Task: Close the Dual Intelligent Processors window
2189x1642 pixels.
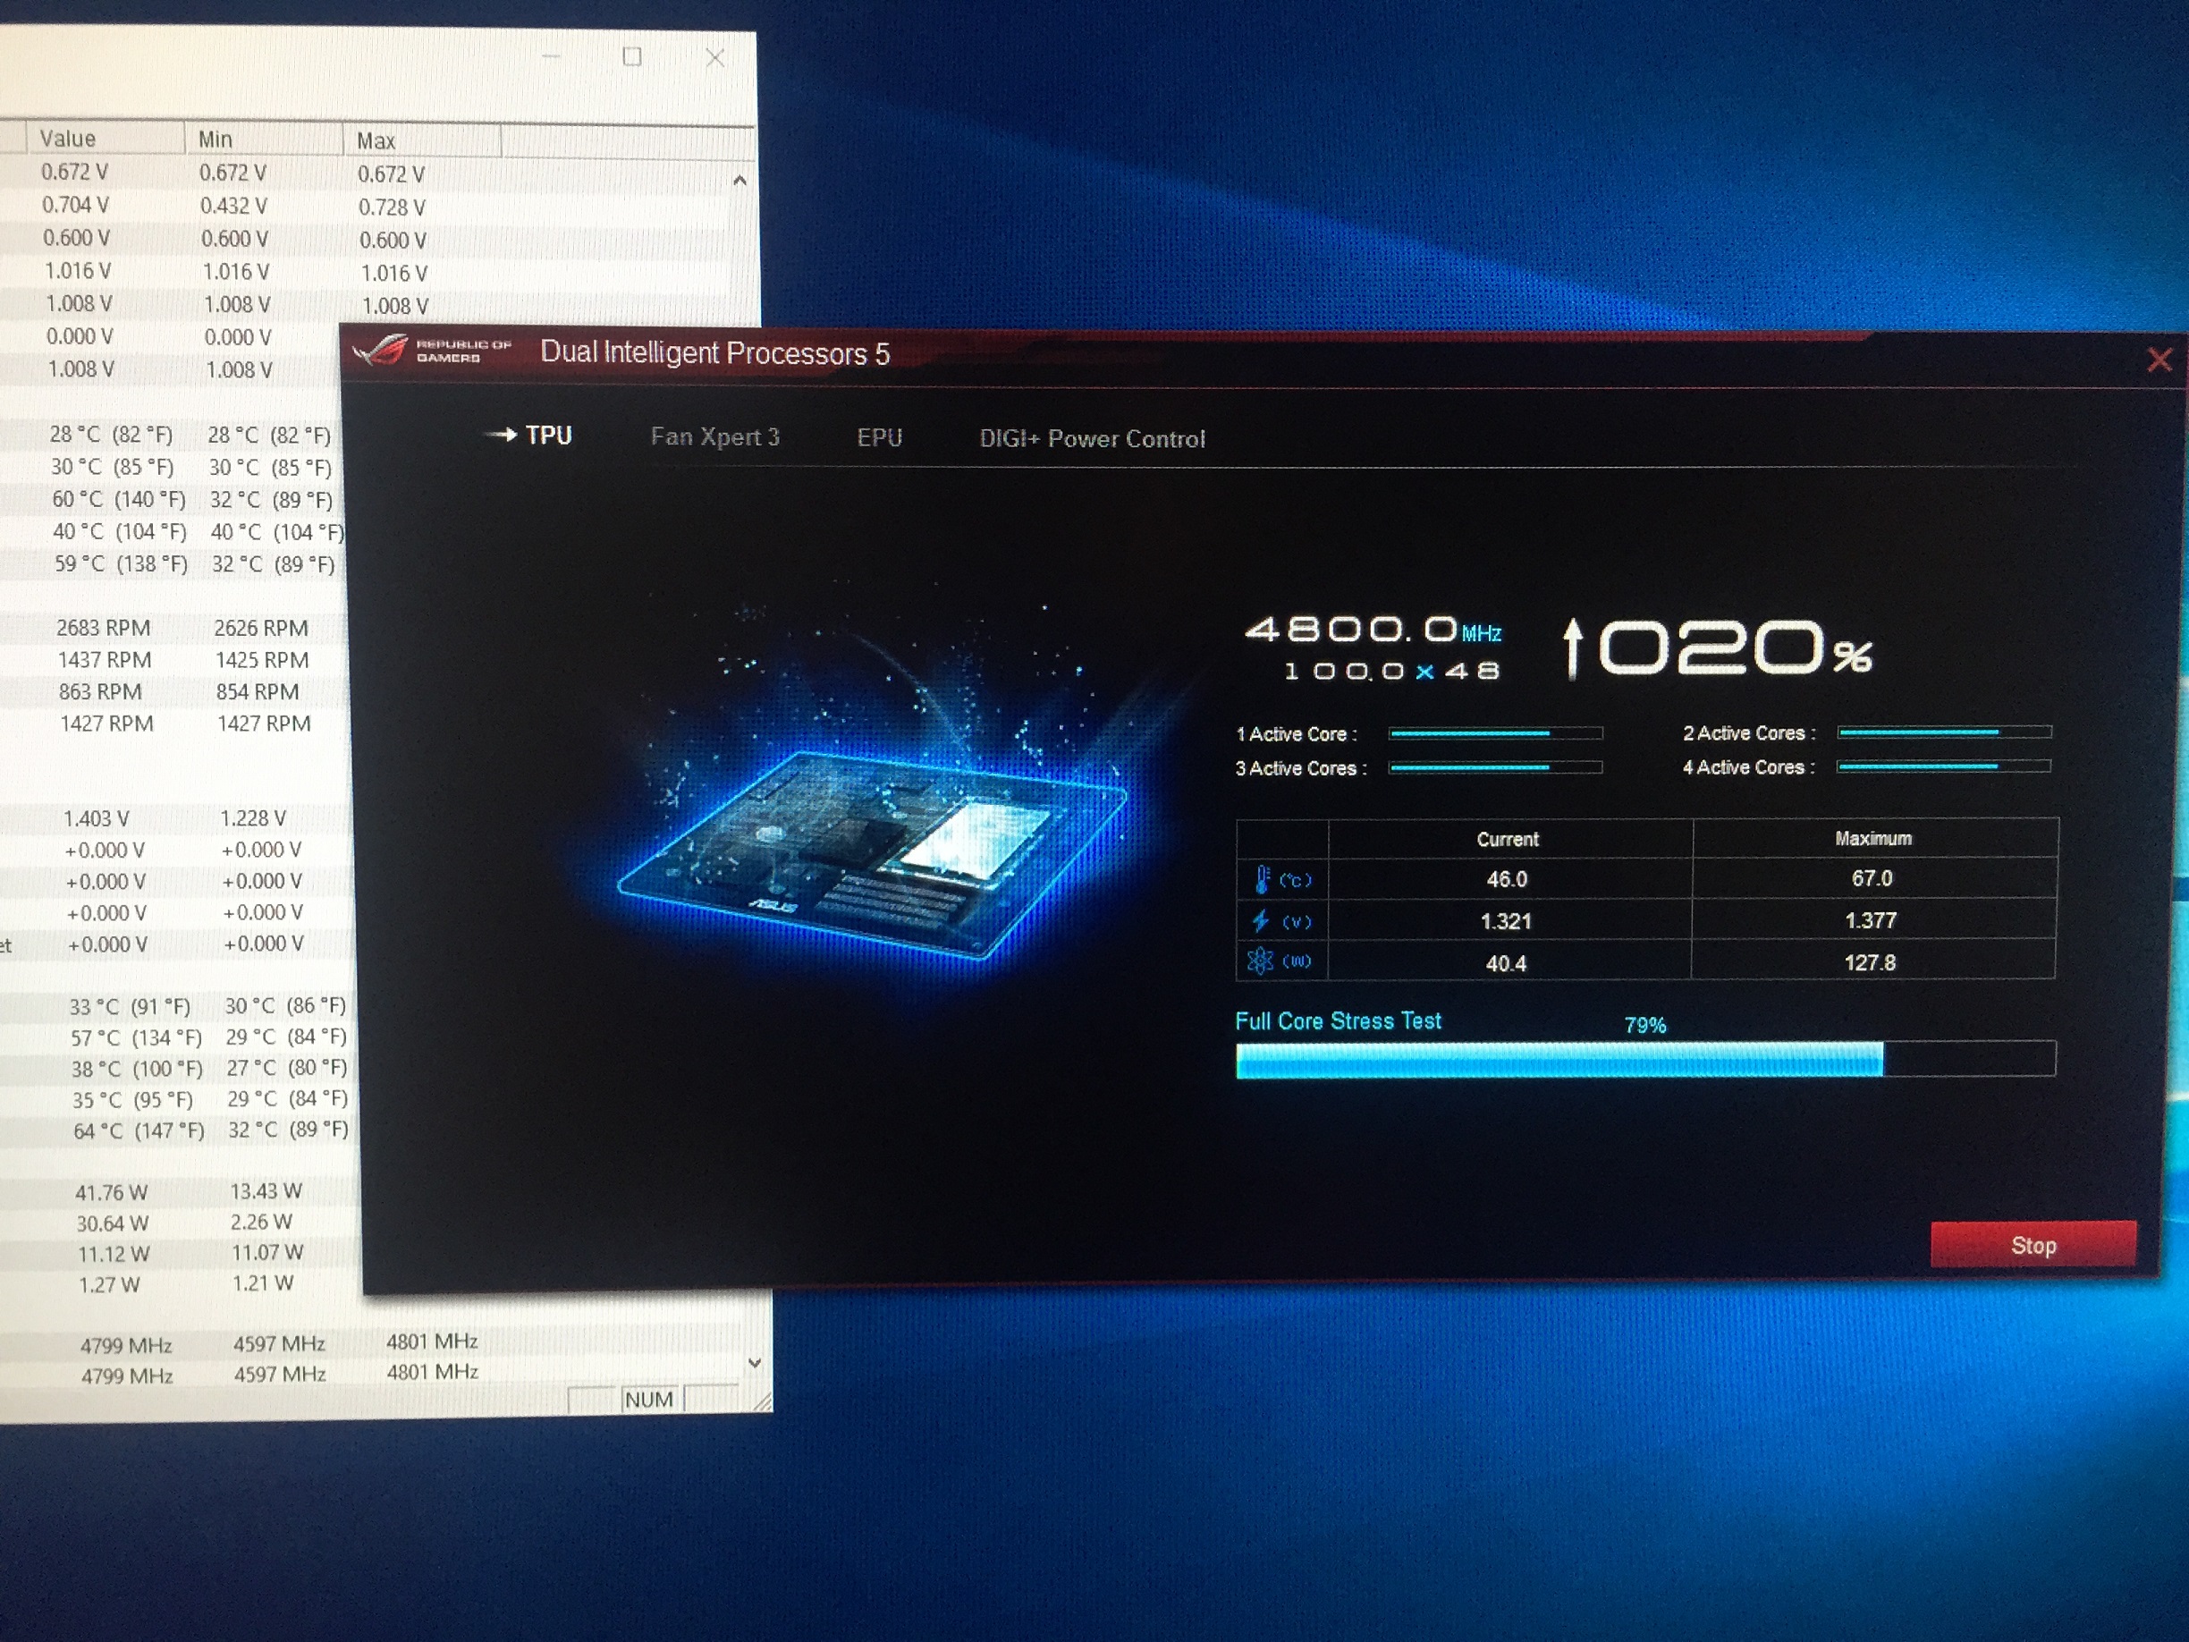Action: [2159, 360]
